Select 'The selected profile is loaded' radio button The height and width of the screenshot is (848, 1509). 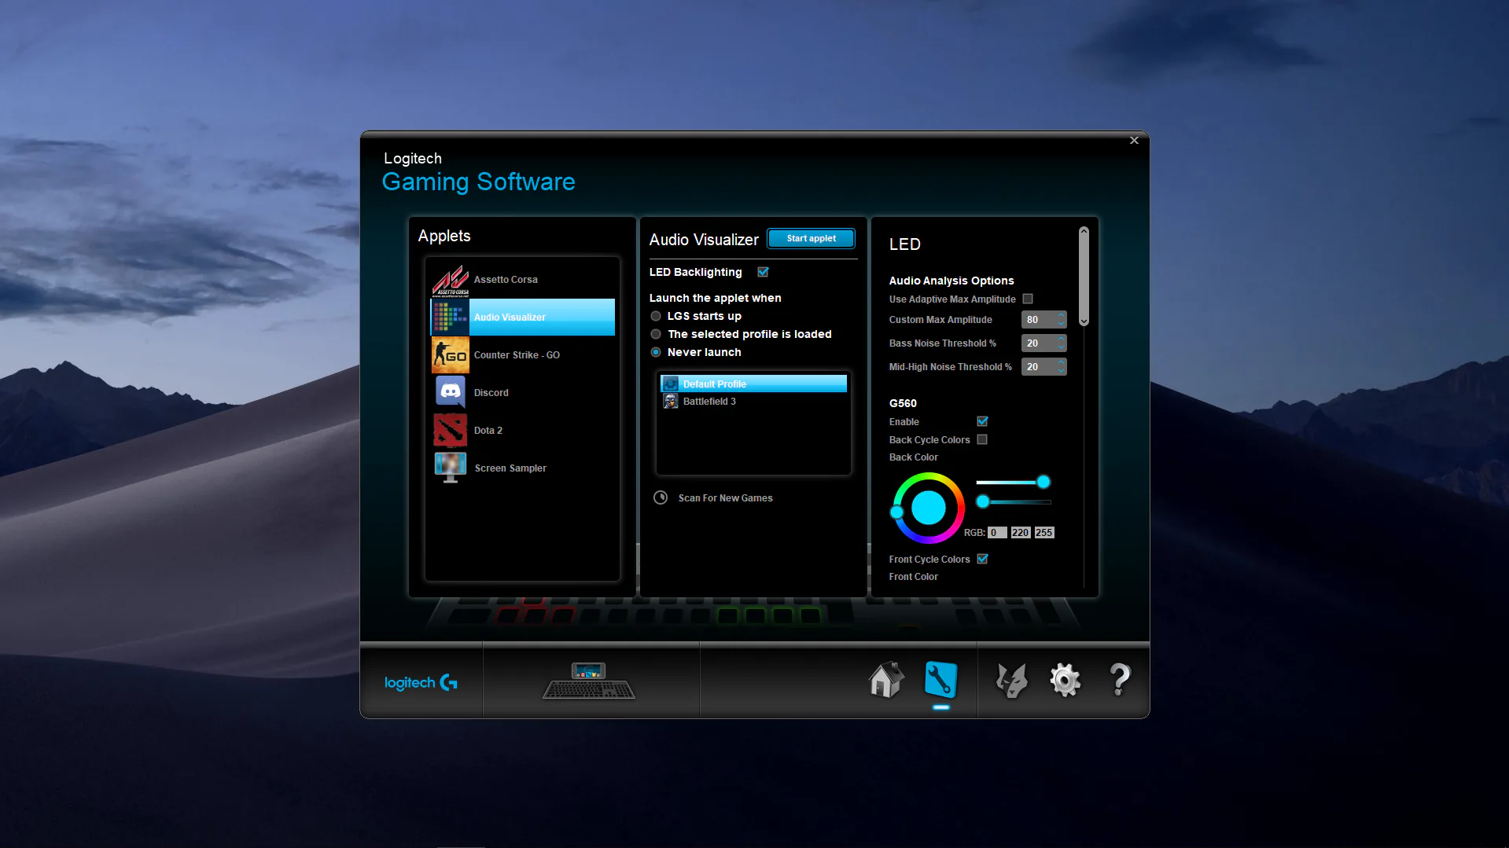coord(656,334)
